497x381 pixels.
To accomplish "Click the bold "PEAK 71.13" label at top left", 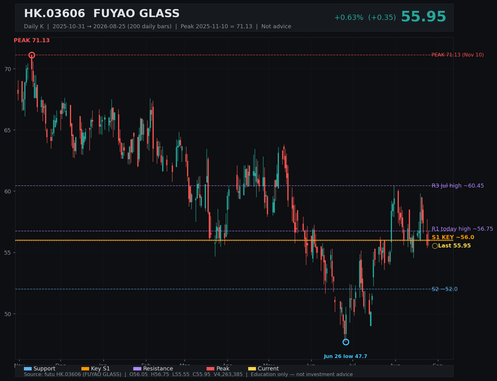I will tap(32, 40).
